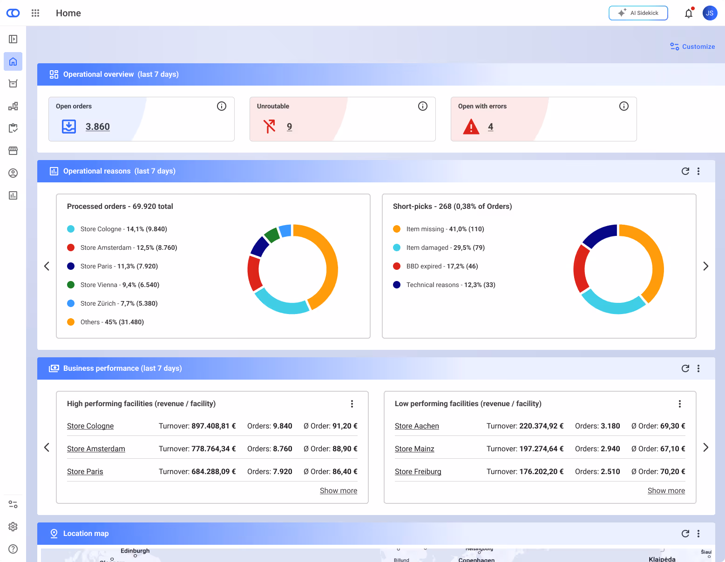
Task: Click the Store Amsterdam red legend dot
Action: [x=71, y=248]
